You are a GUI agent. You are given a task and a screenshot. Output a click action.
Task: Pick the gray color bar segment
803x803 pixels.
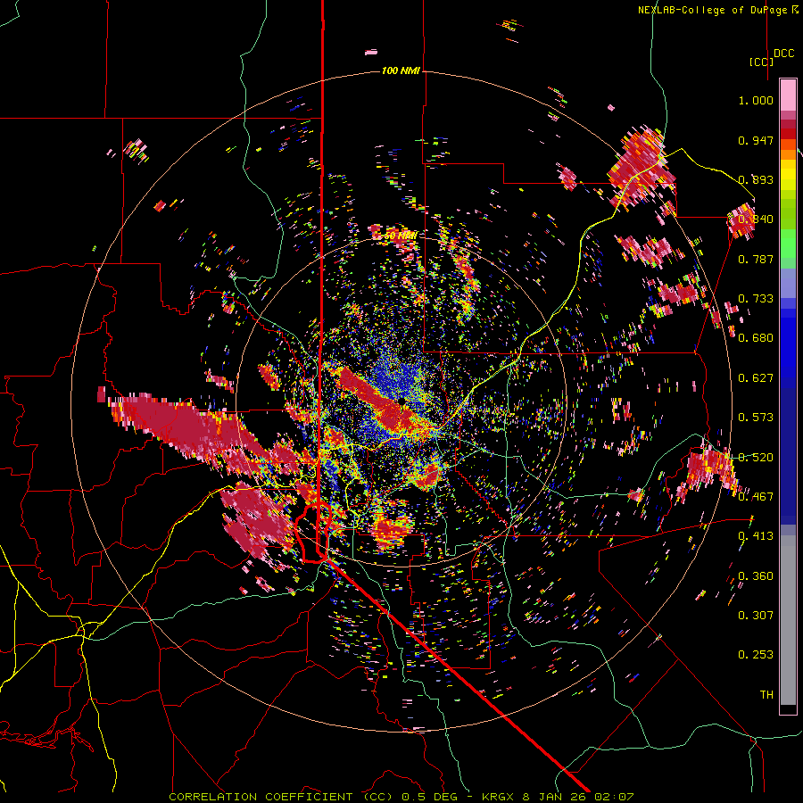point(788,620)
